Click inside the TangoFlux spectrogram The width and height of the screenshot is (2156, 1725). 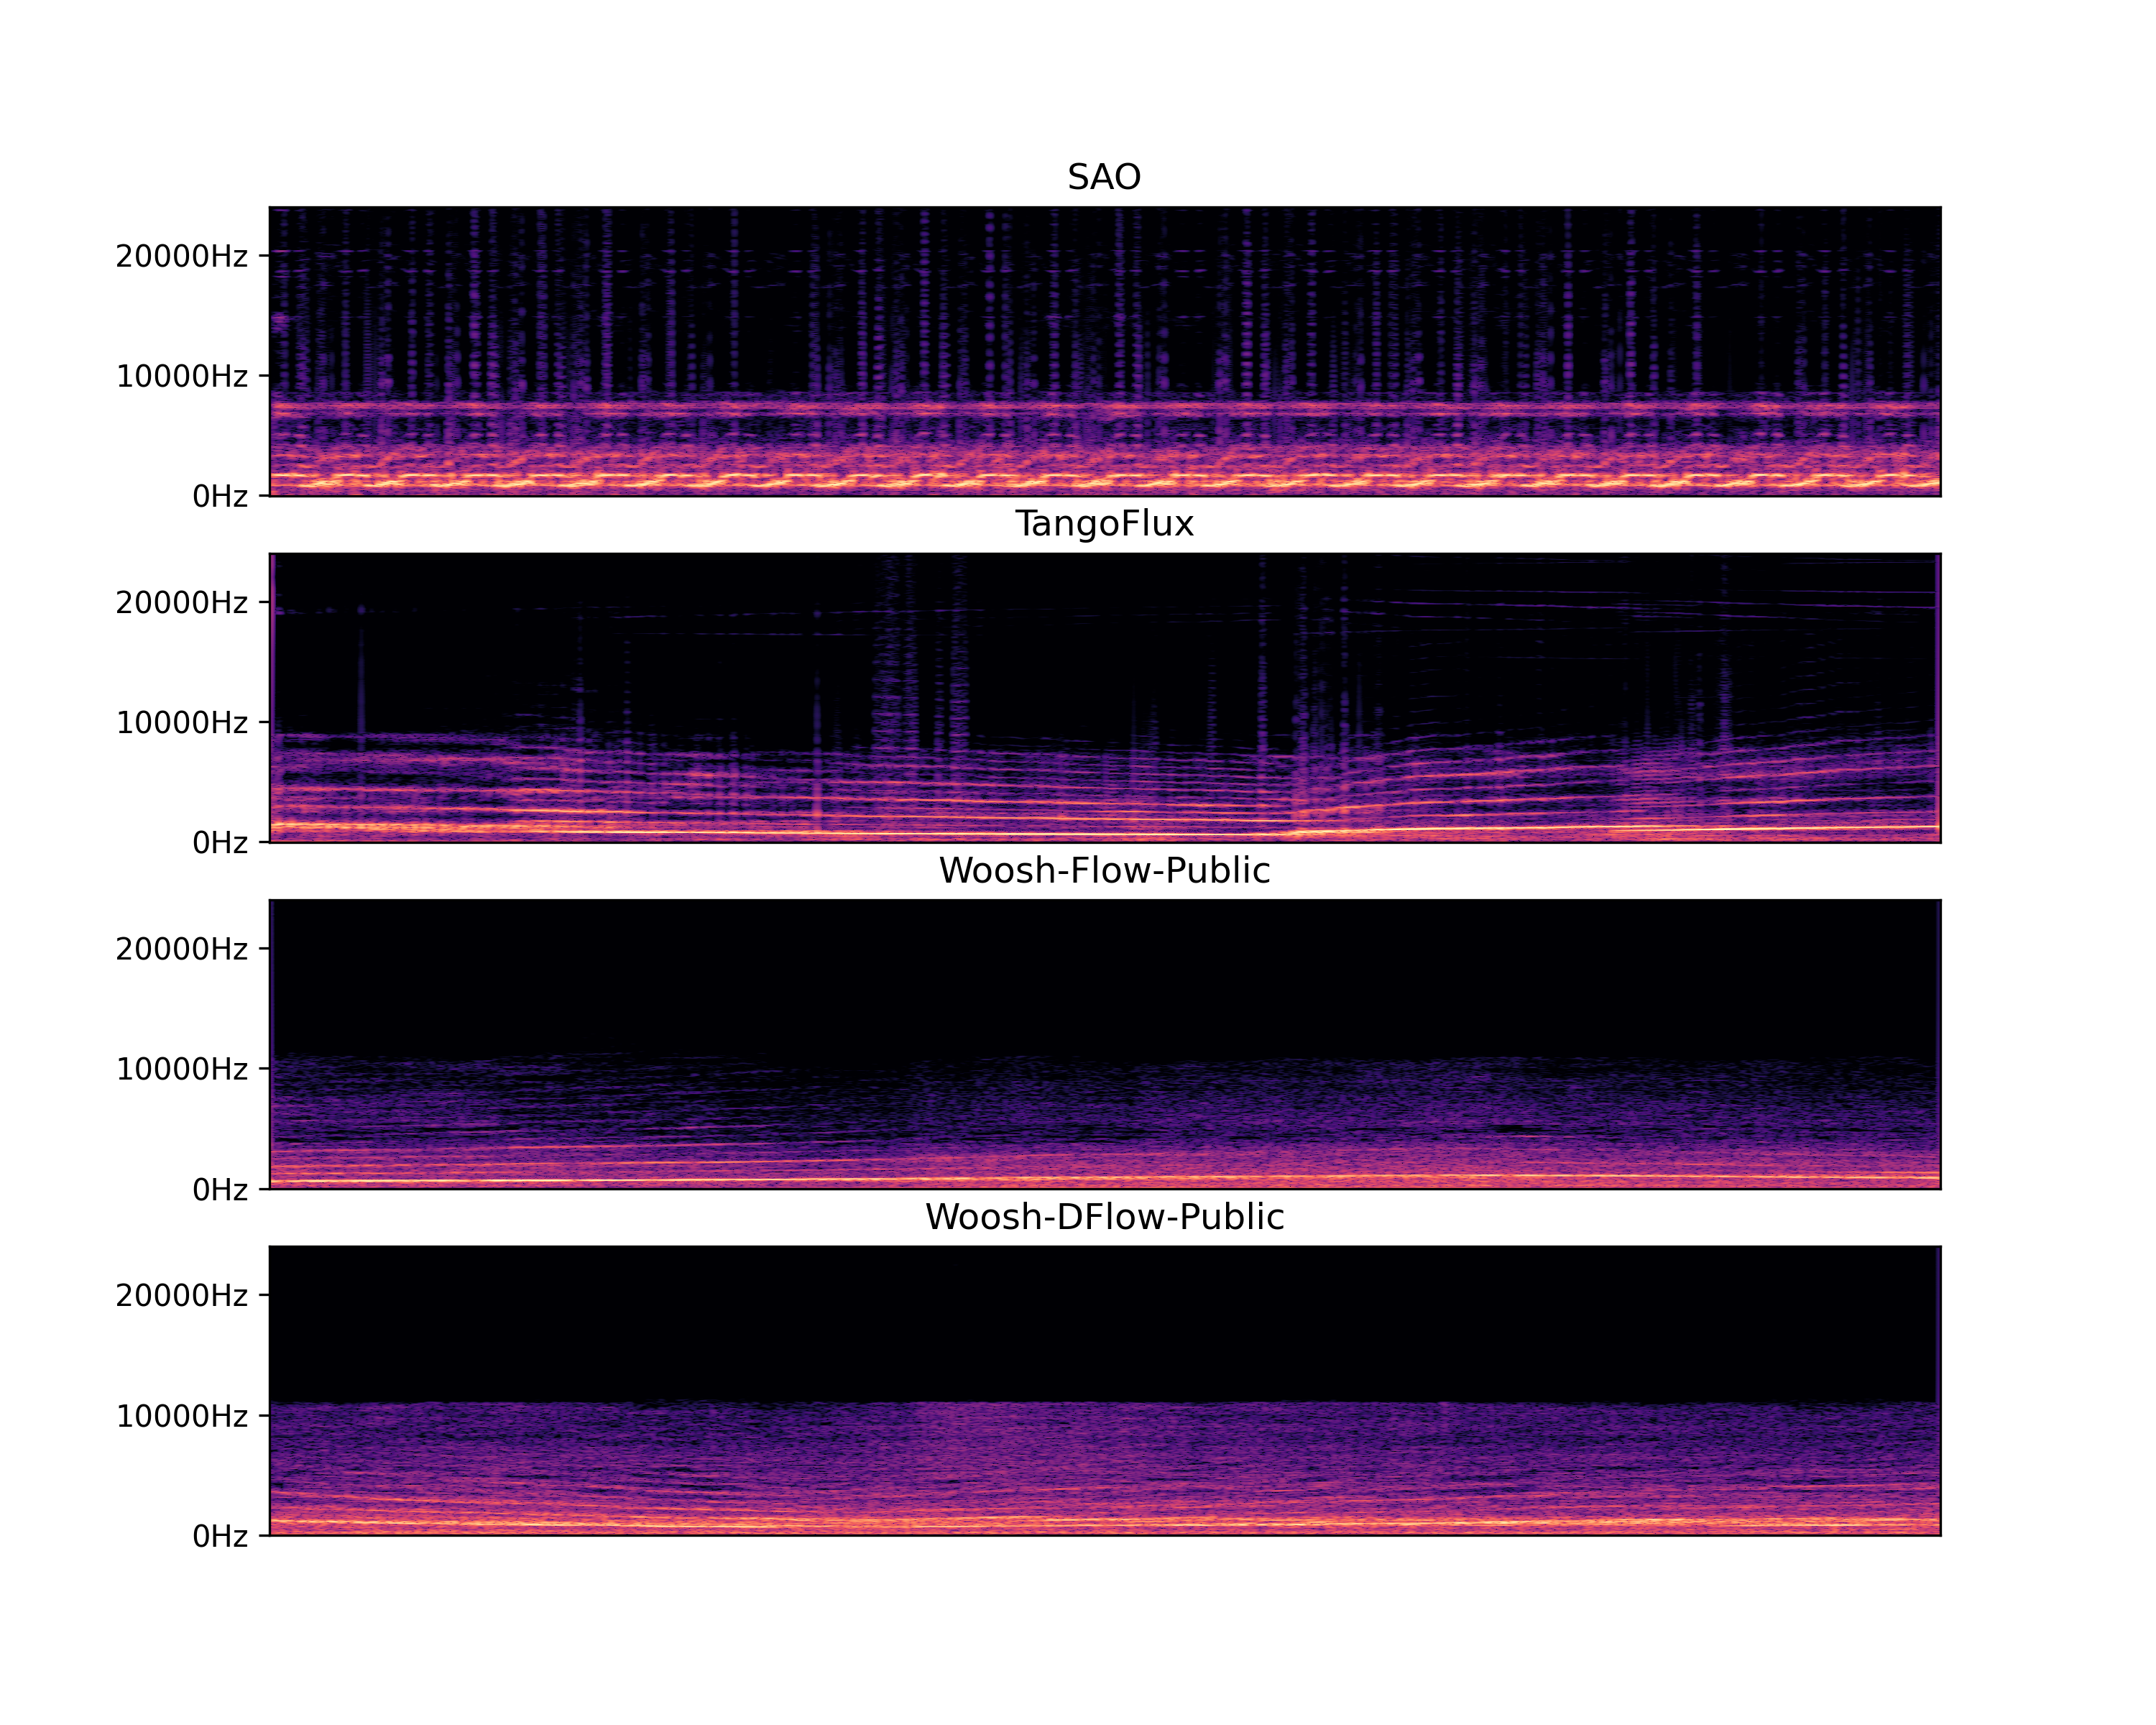tap(1104, 698)
